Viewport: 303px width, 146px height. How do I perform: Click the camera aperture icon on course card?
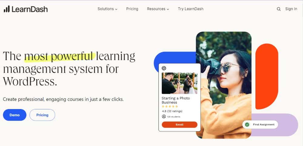point(164,68)
